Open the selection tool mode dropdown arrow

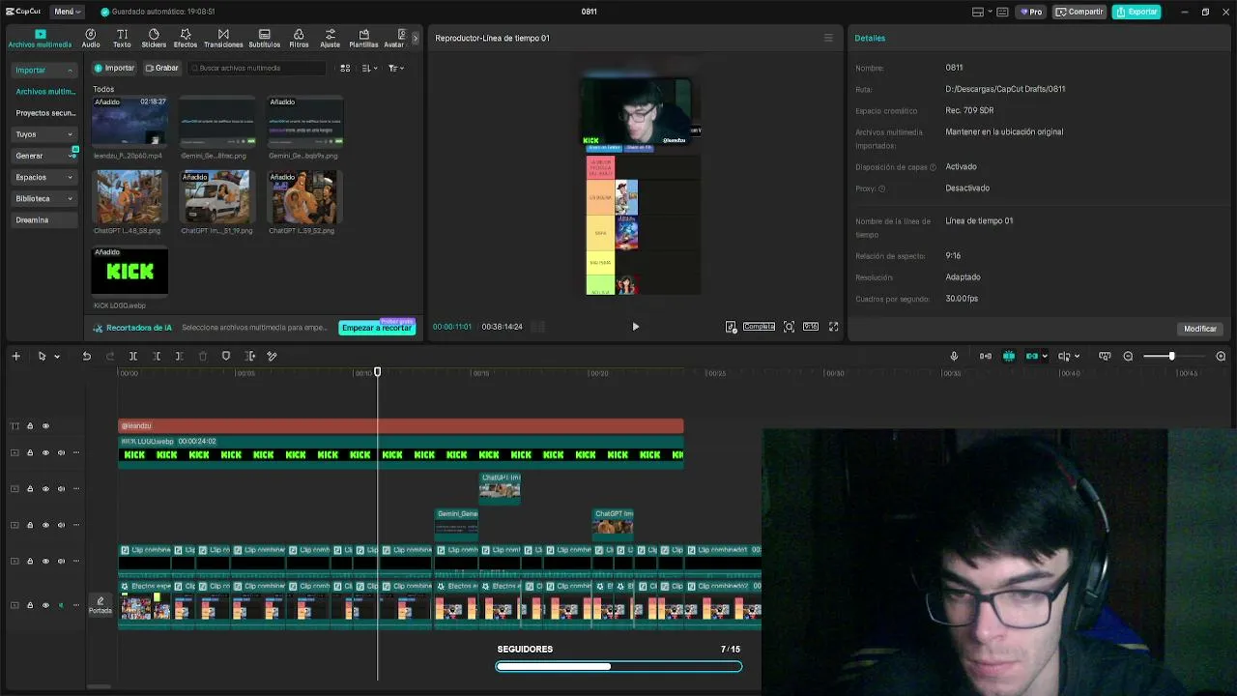coord(57,357)
